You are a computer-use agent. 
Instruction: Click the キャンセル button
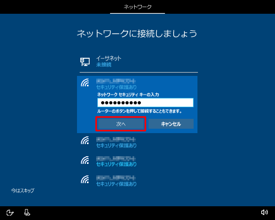tap(171, 124)
